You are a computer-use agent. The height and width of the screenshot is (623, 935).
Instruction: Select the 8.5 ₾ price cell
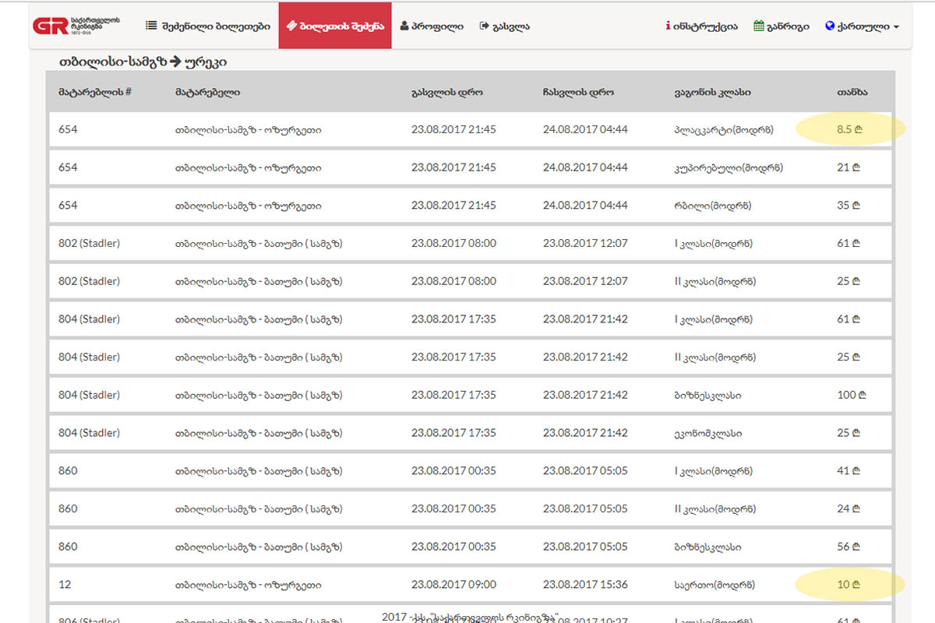[x=849, y=129]
